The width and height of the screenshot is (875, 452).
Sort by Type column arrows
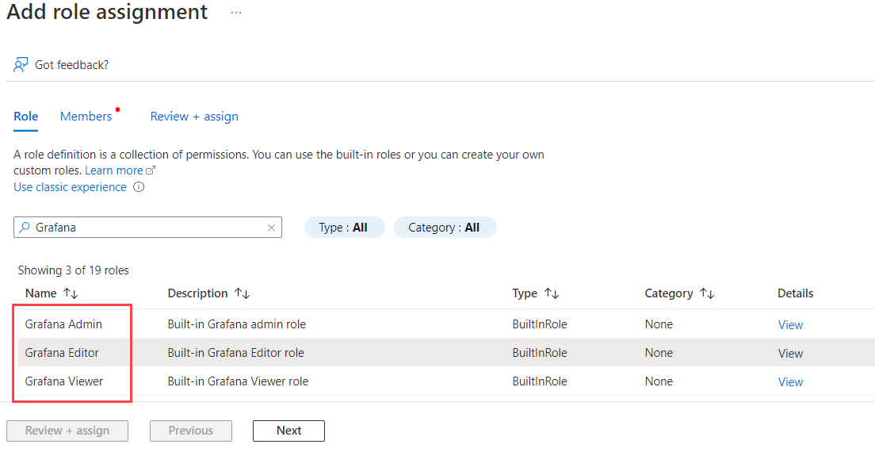(x=552, y=293)
